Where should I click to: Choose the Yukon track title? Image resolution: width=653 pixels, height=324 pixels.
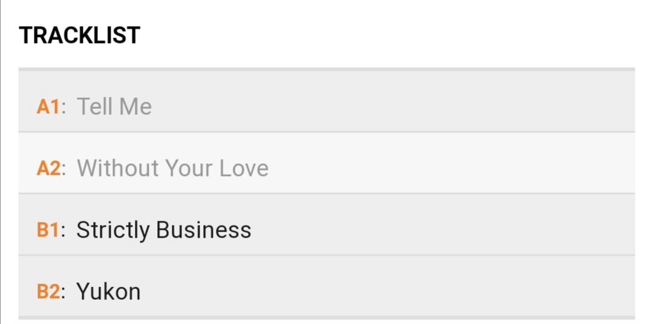(x=108, y=292)
